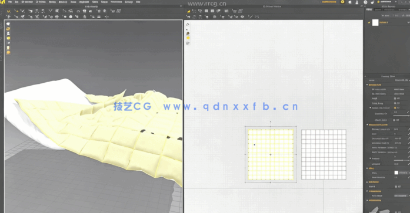Click the yellow circle icon in the 2D window sidebar
The image size is (410, 213).
point(188,38)
